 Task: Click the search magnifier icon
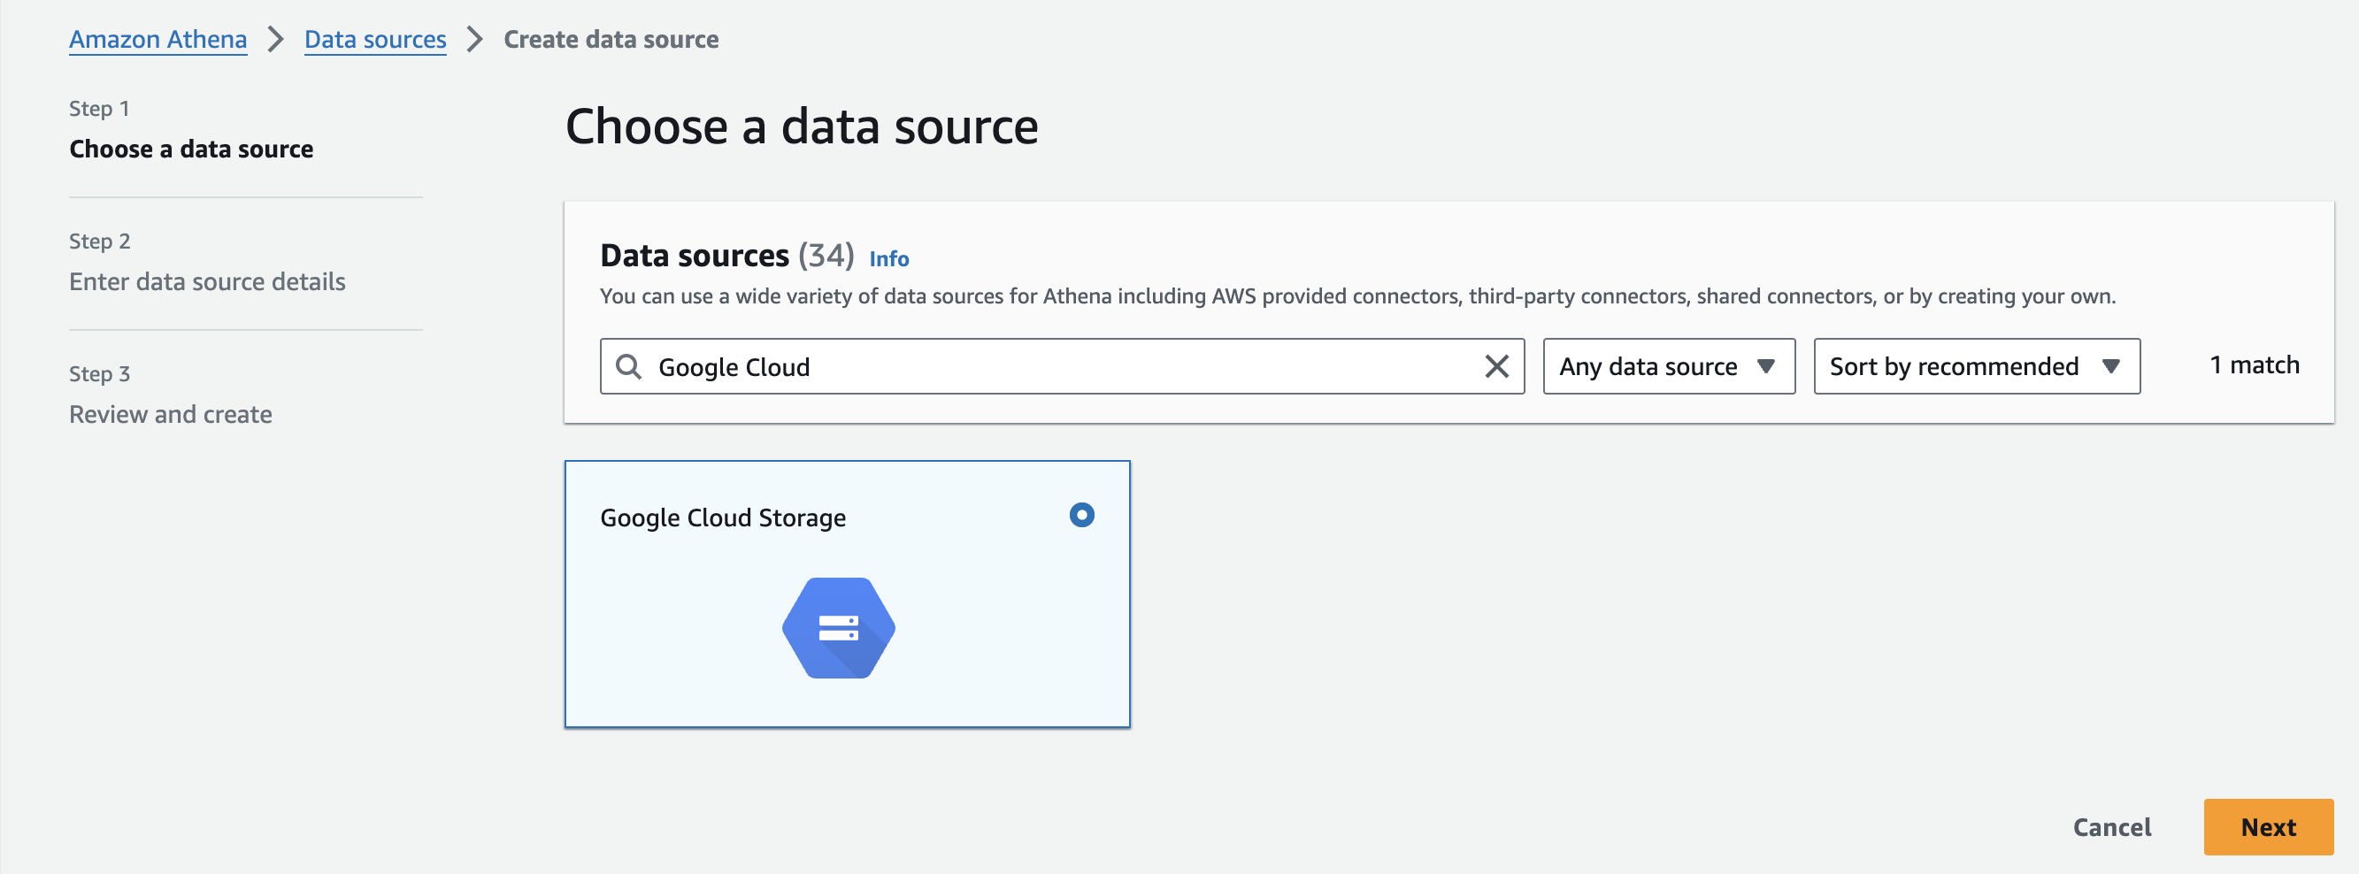[x=628, y=367]
